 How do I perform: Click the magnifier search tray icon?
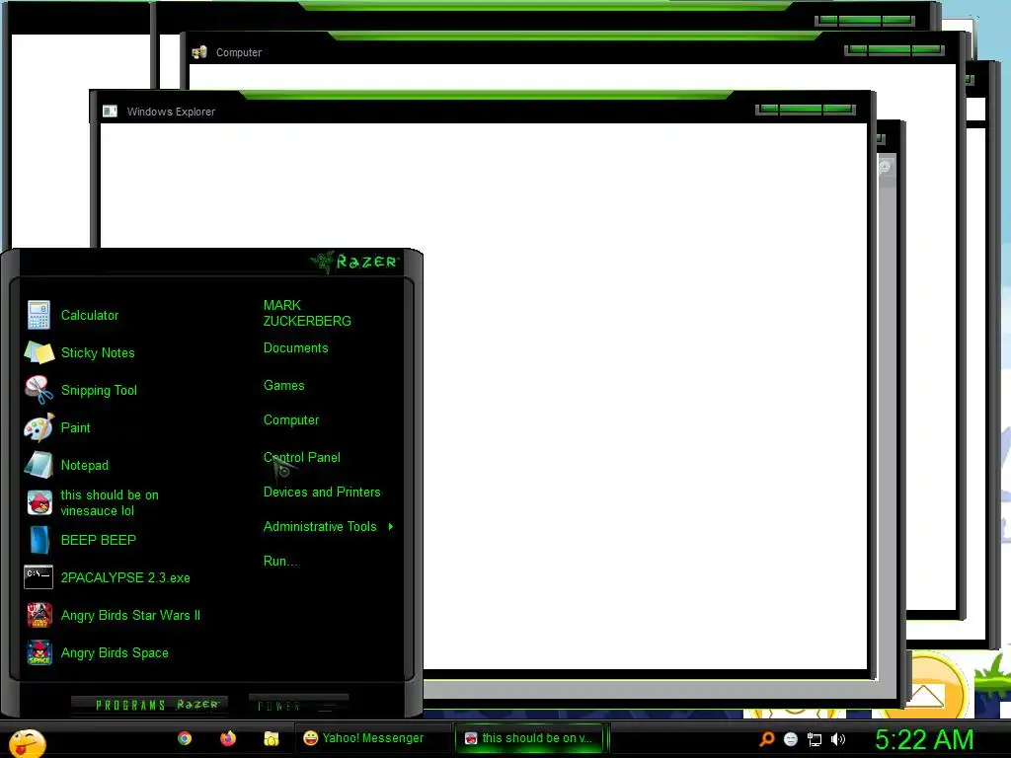[x=766, y=738]
